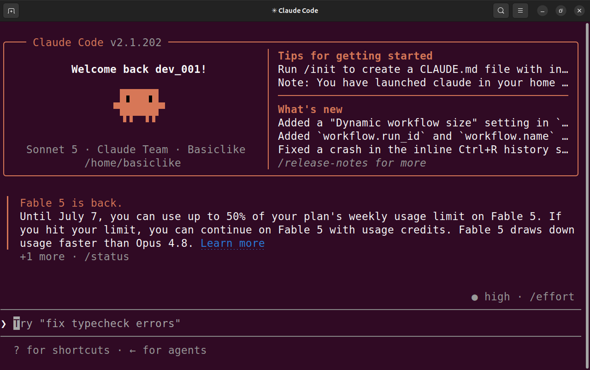Open the Learn more link
This screenshot has height=370, width=590.
click(232, 243)
